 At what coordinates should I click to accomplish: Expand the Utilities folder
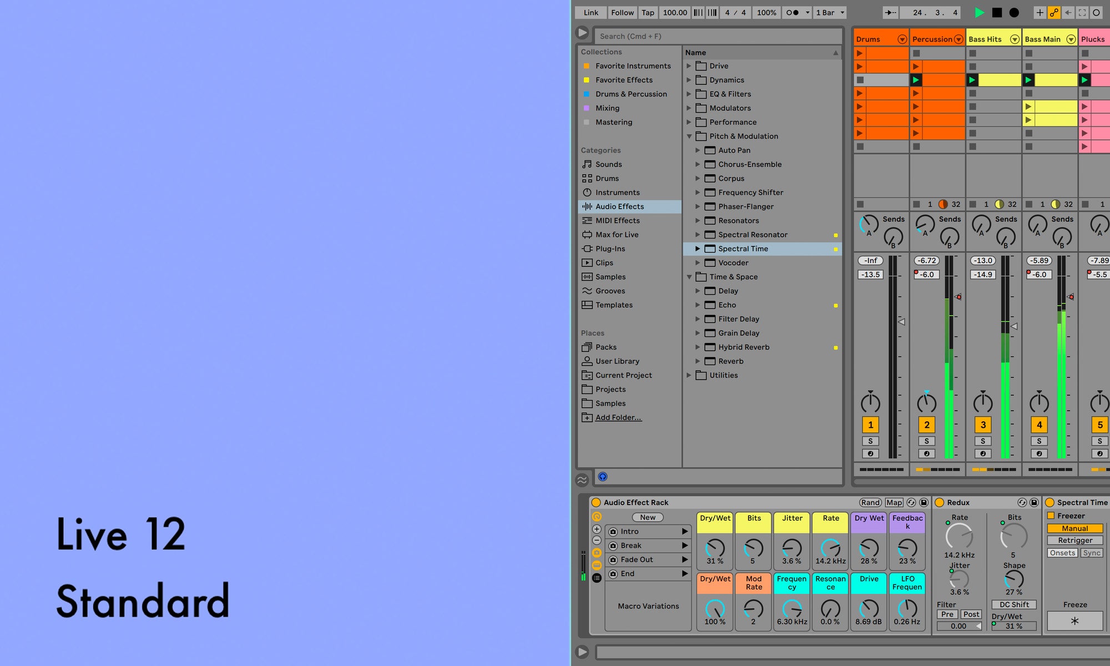[x=689, y=375]
